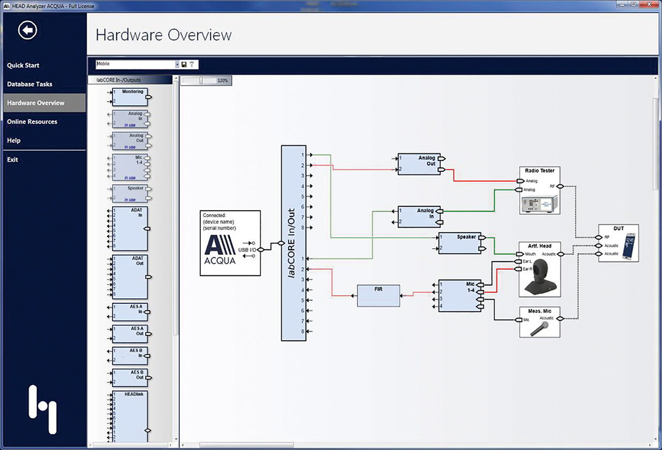Viewport: 662px width, 450px height.
Task: Click "in use" label on side panel Analog Out
Action: point(130,147)
